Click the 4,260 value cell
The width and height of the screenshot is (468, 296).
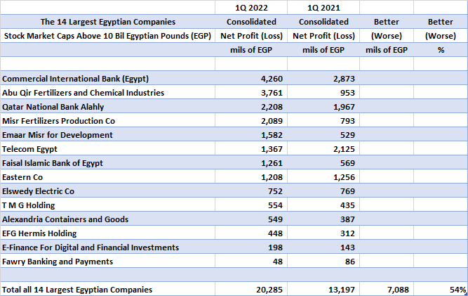coord(251,78)
